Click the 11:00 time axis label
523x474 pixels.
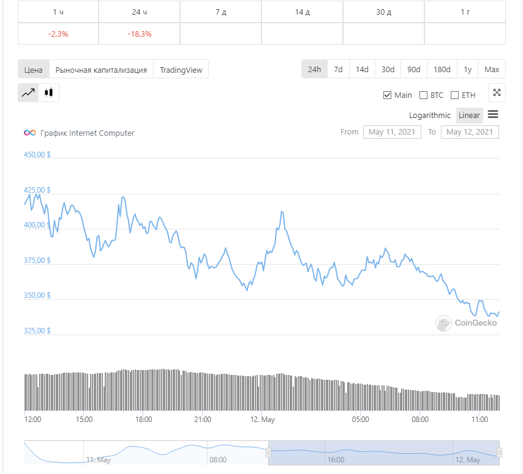[480, 420]
